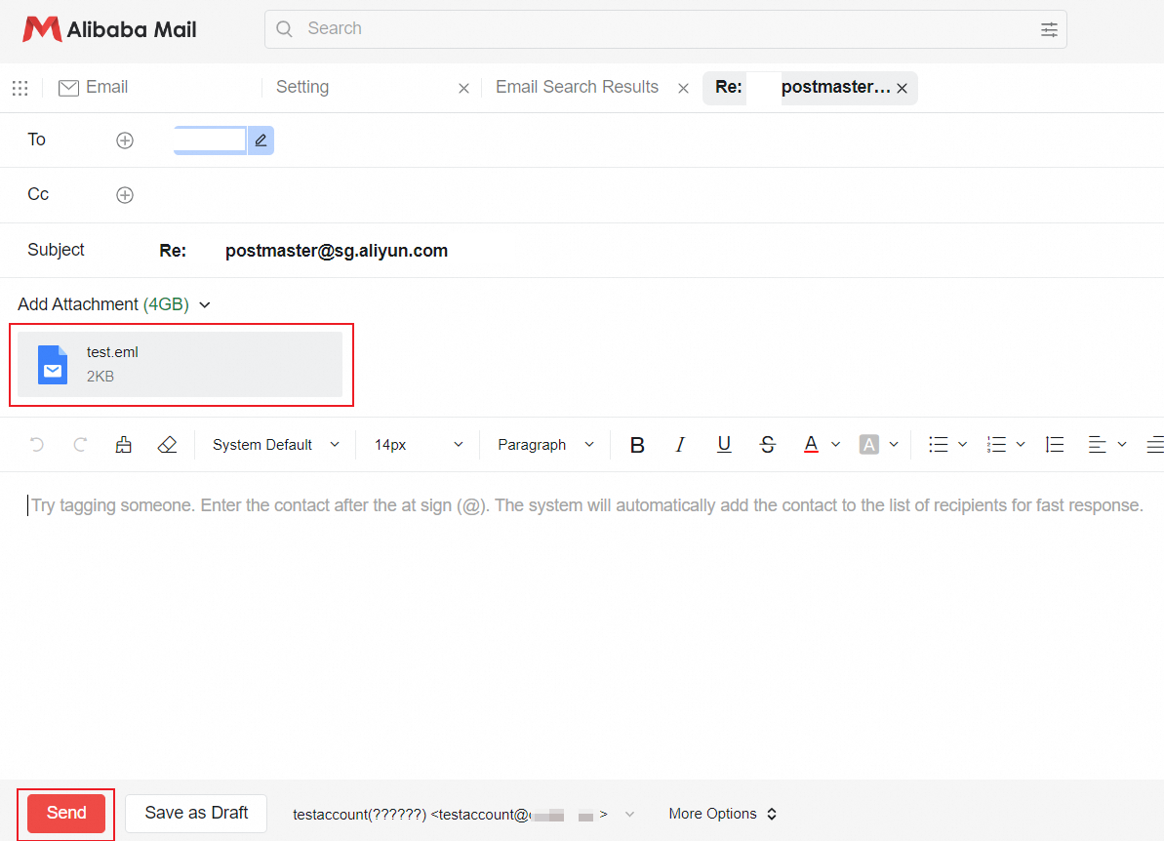The height and width of the screenshot is (841, 1164).
Task: Open the background color dropdown arrow
Action: pyautogui.click(x=894, y=445)
